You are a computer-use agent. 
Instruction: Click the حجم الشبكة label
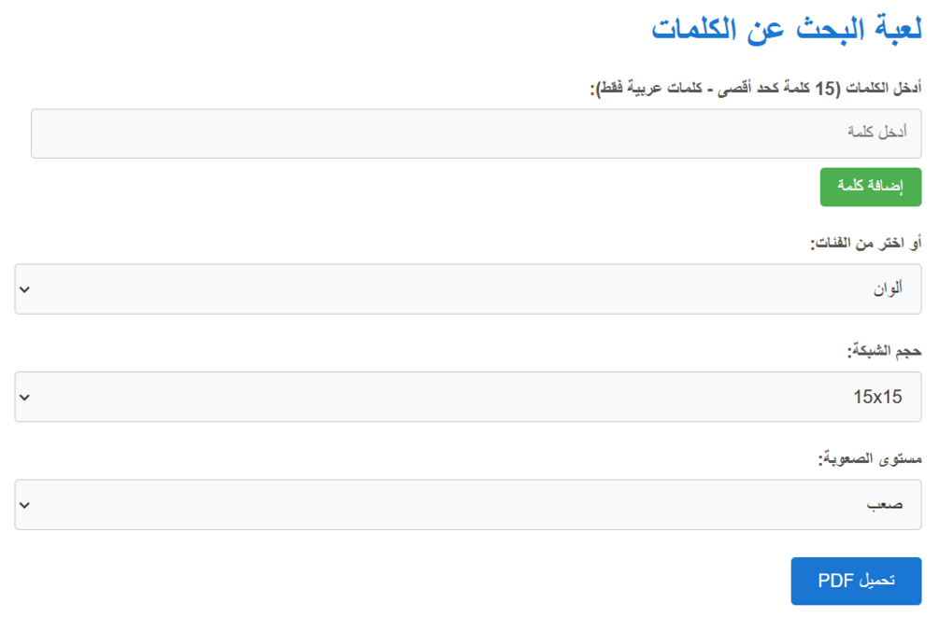pos(885,351)
